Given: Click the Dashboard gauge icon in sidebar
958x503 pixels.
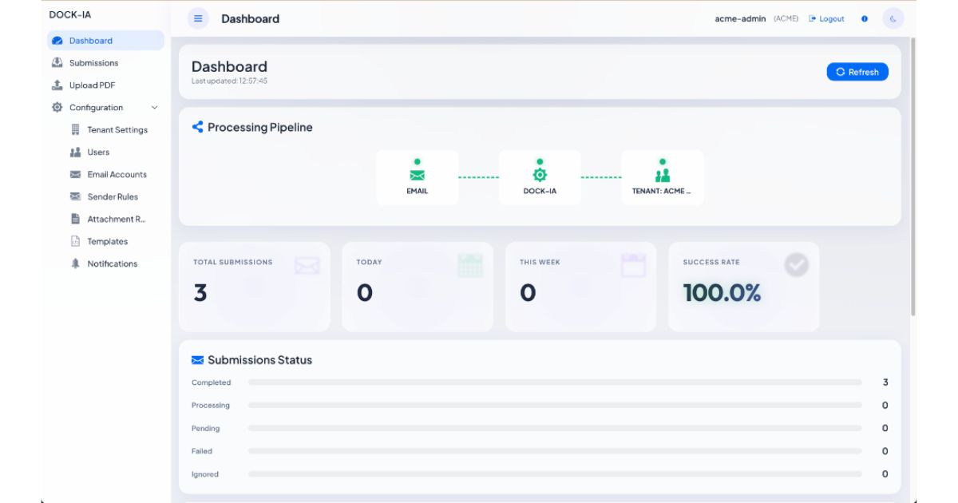Looking at the screenshot, I should pos(57,41).
